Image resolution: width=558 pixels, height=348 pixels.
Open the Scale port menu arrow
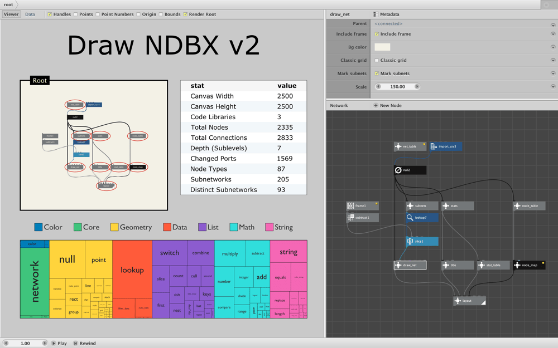tap(553, 86)
